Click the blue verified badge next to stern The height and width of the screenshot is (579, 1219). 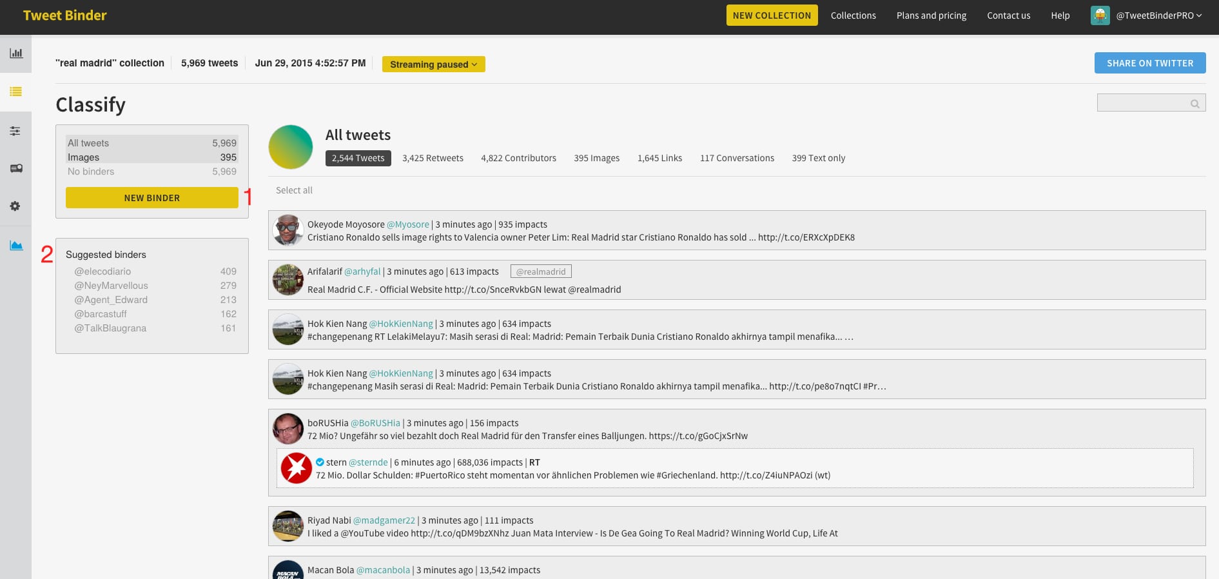point(320,462)
